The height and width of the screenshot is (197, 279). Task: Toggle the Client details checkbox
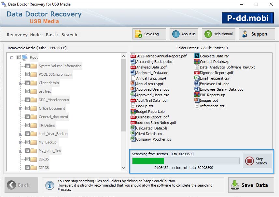pyautogui.click(x=27, y=83)
